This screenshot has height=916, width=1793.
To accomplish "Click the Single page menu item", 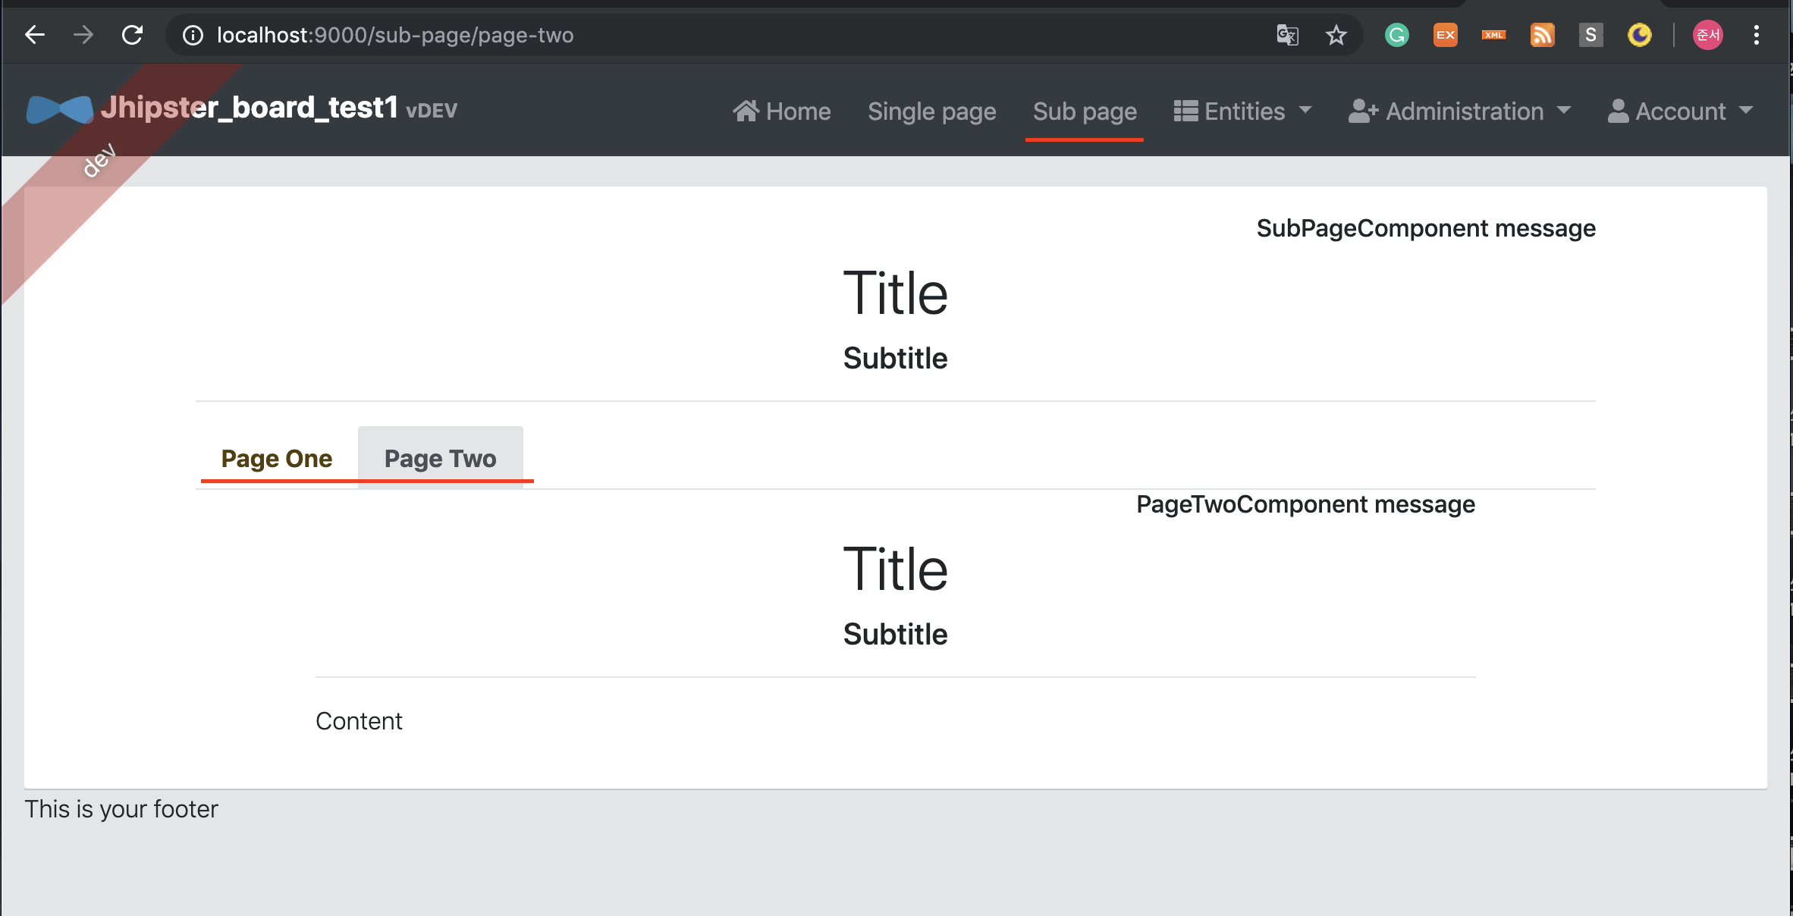I will pyautogui.click(x=931, y=110).
